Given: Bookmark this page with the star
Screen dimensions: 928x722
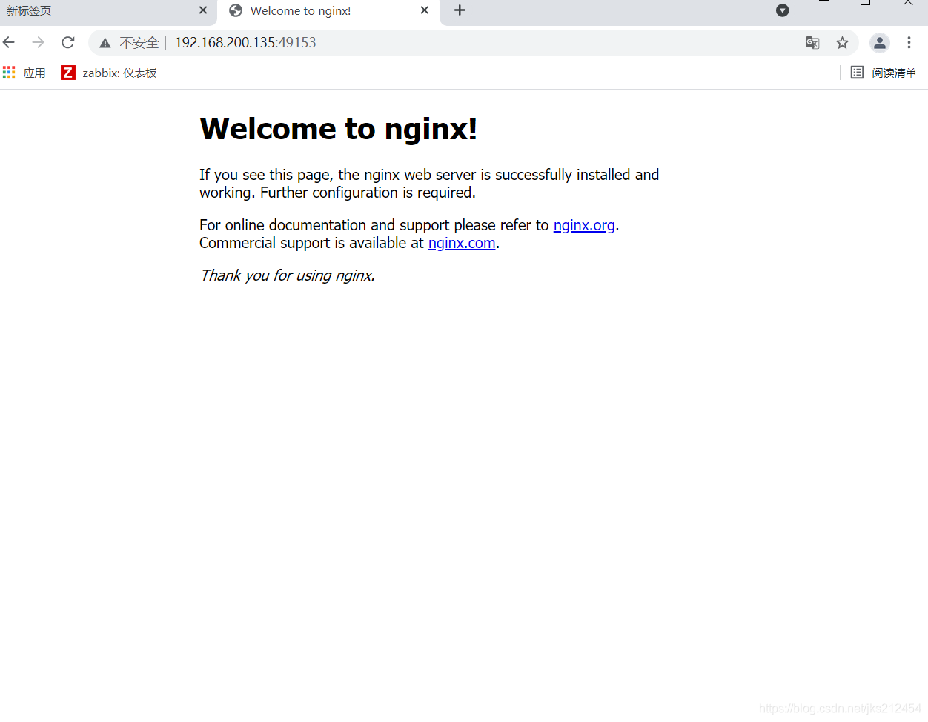Looking at the screenshot, I should 842,43.
